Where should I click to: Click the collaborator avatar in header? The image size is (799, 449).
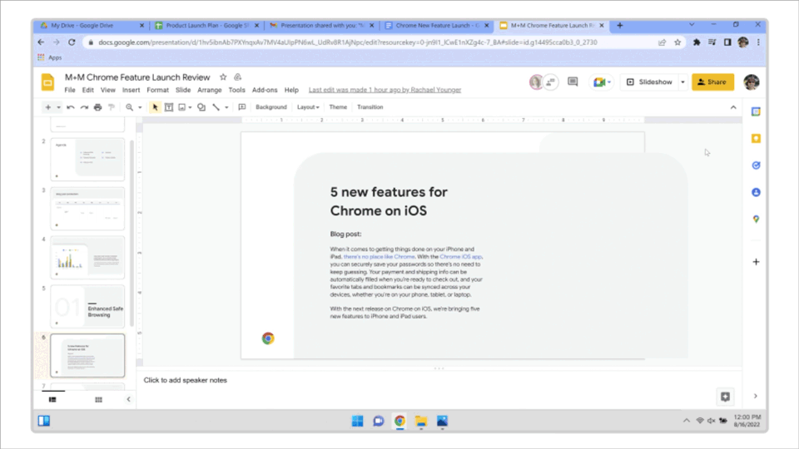pyautogui.click(x=536, y=82)
